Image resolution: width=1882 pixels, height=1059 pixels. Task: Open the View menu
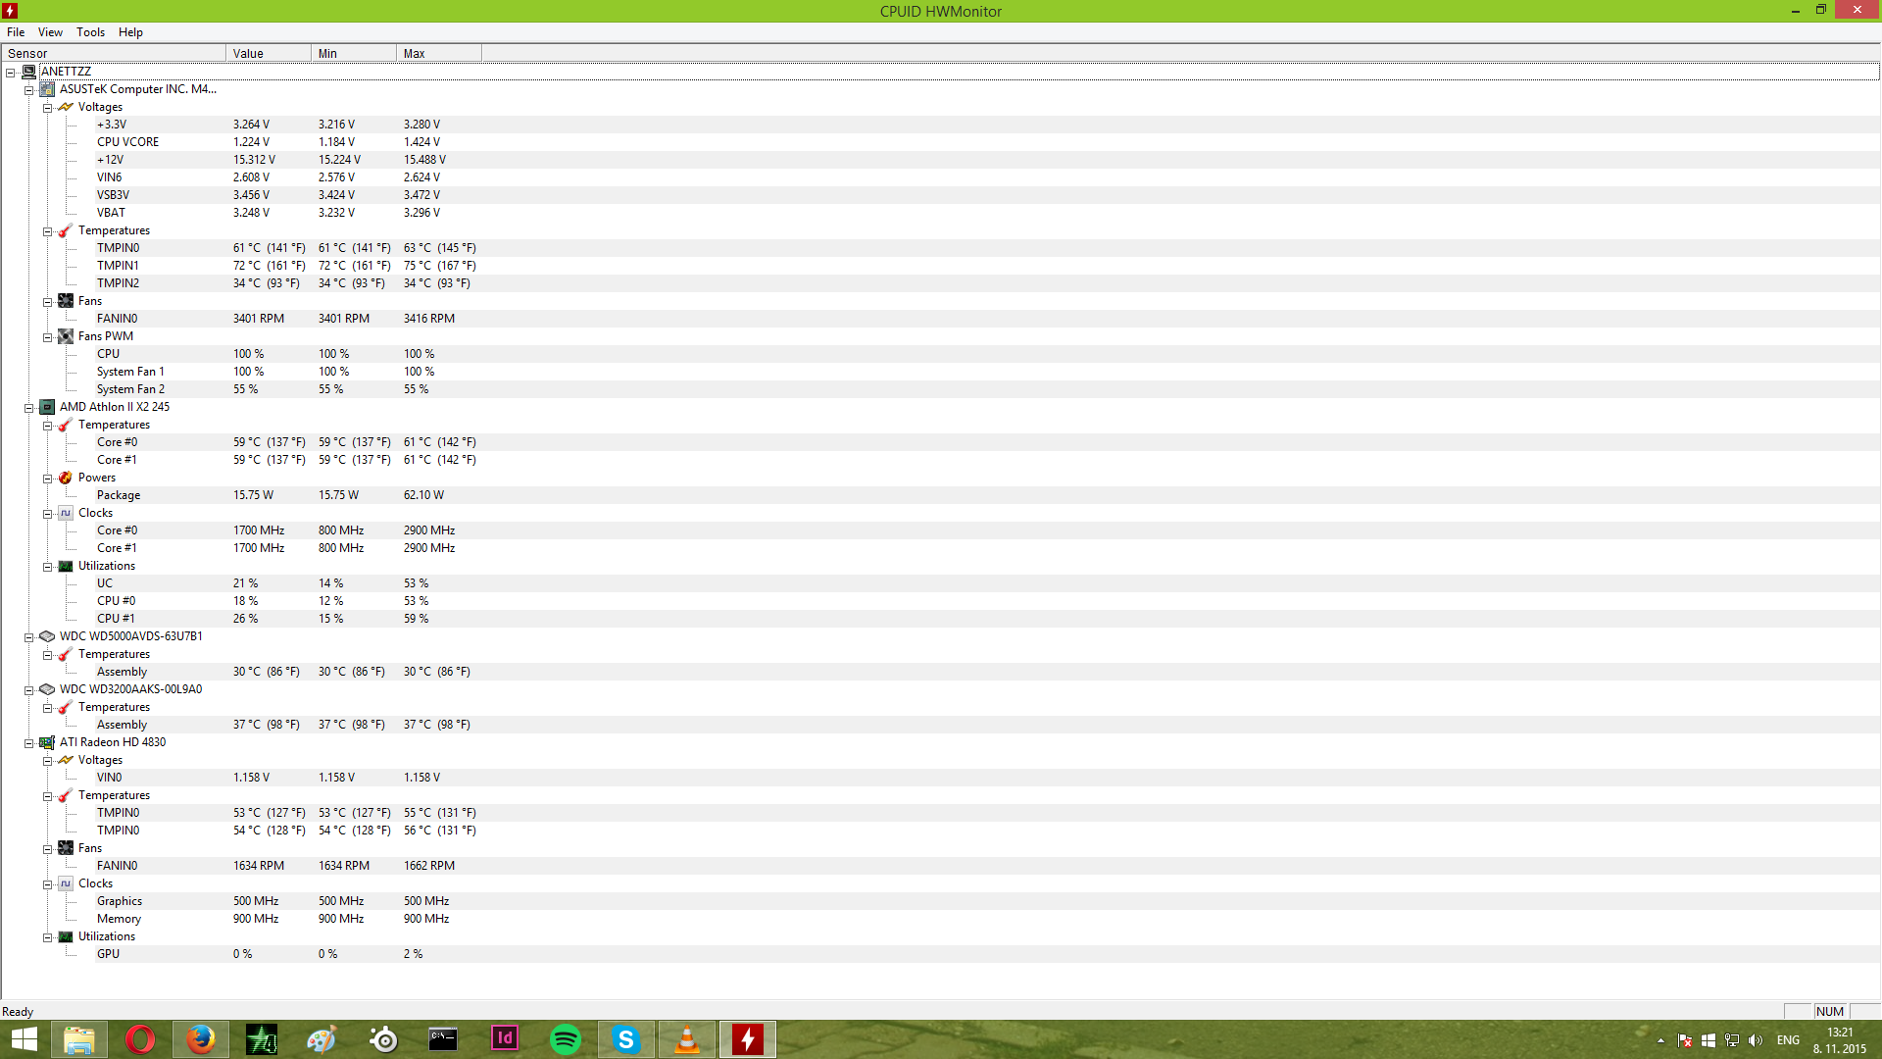(50, 32)
